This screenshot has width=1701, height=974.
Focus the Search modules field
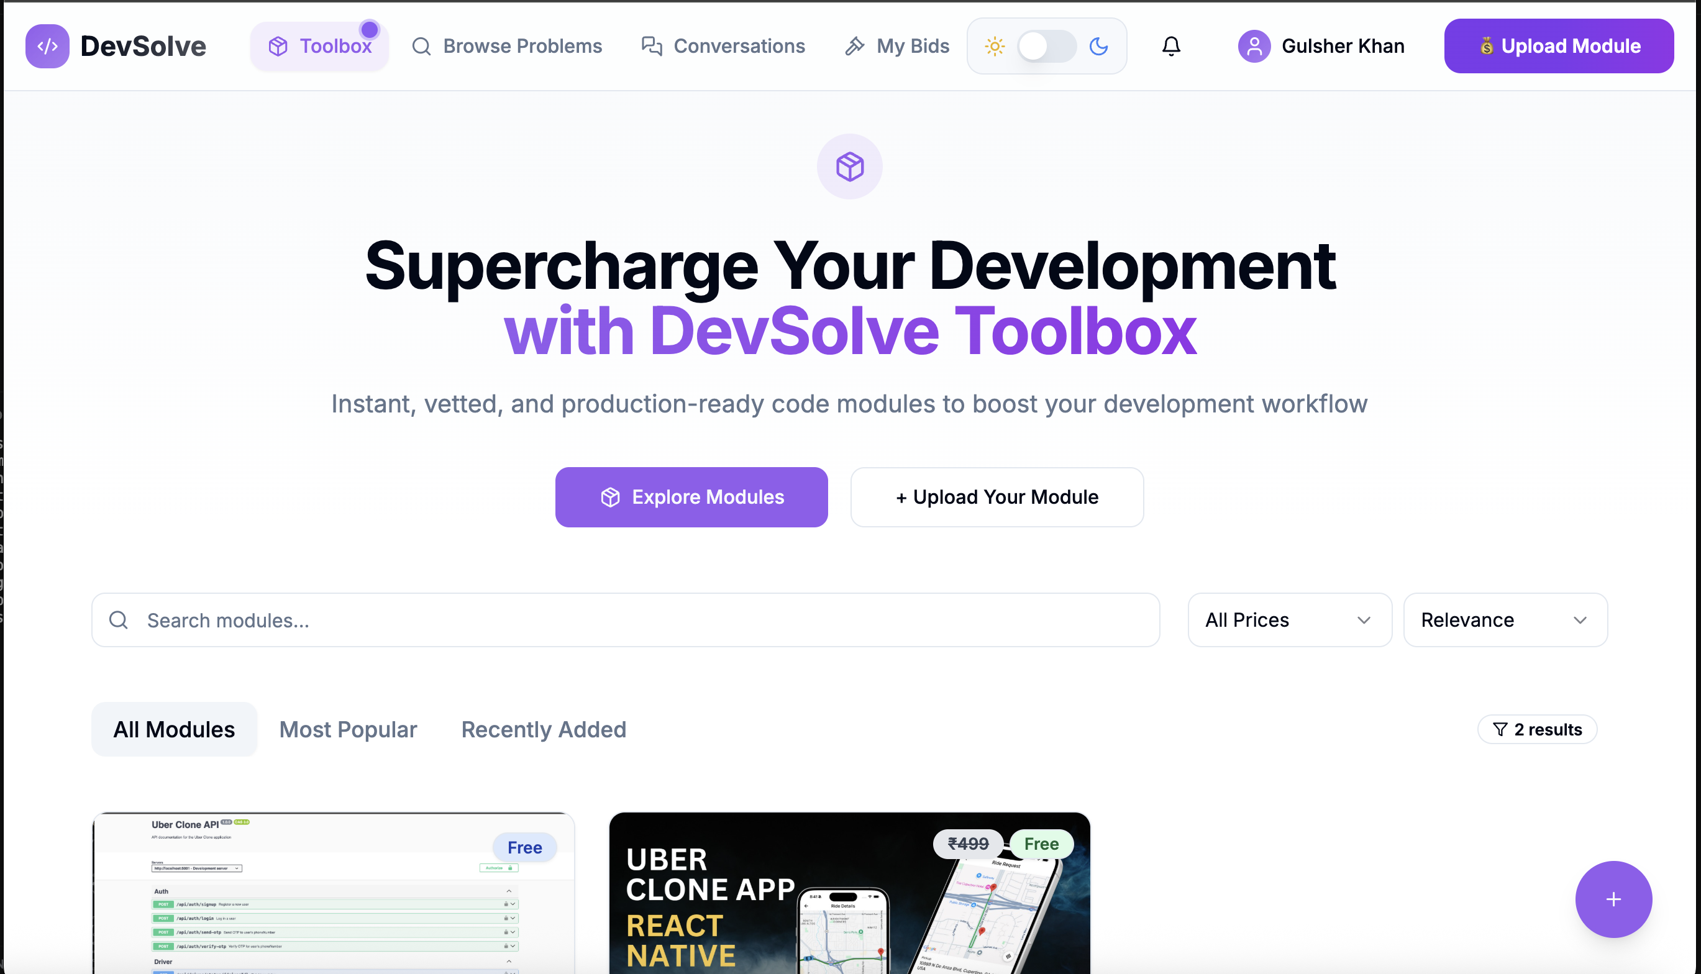(626, 620)
